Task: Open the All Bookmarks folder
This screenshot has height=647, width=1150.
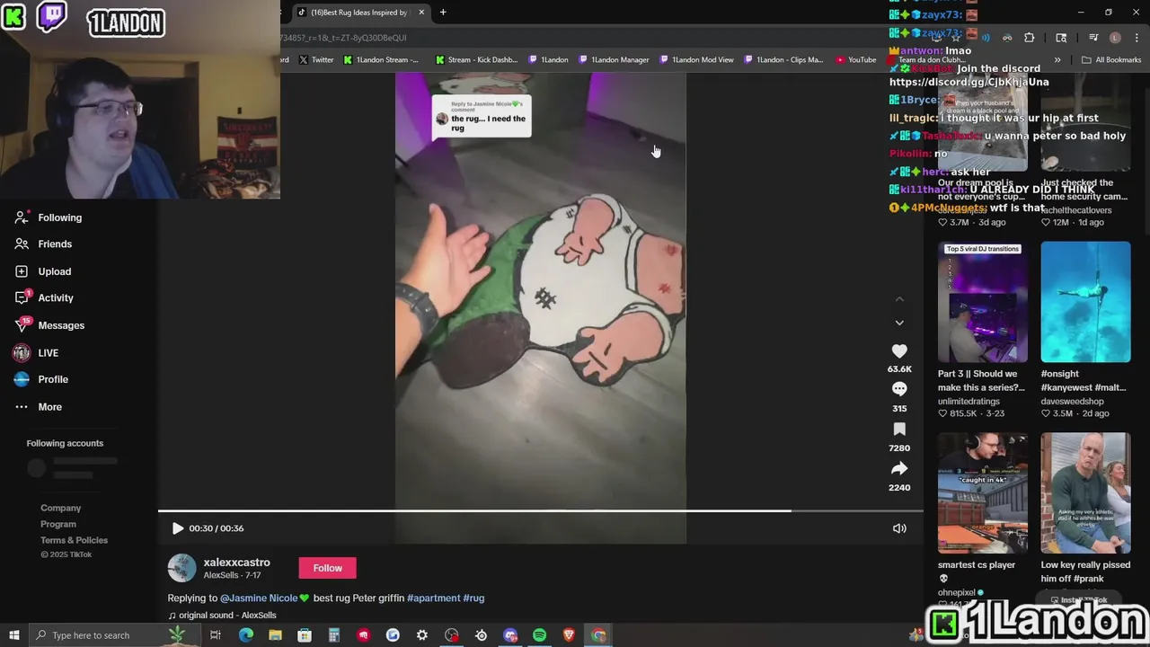Action: tap(1111, 60)
